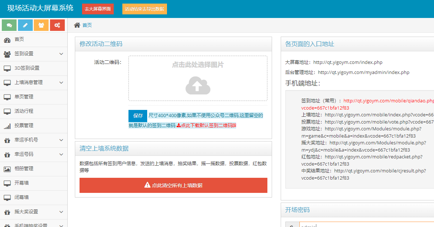434x227 pixels.
Task: Click the red 点此清空所有上墙数据 button
Action: [x=173, y=185]
